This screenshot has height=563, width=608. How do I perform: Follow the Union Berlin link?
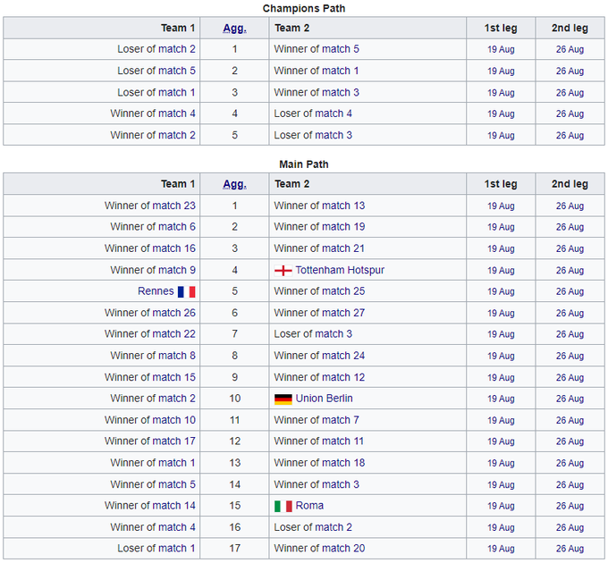[x=324, y=399]
